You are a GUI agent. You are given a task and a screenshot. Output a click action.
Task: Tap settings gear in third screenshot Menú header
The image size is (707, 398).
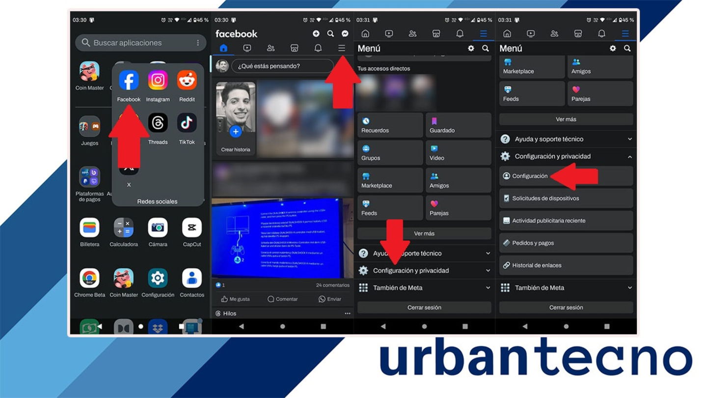click(471, 48)
